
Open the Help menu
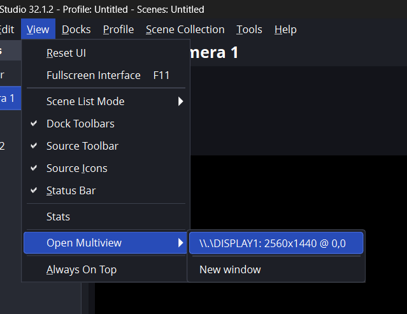[285, 29]
